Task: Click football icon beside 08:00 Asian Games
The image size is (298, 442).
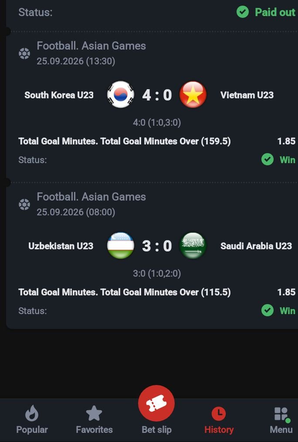Action: click(24, 204)
